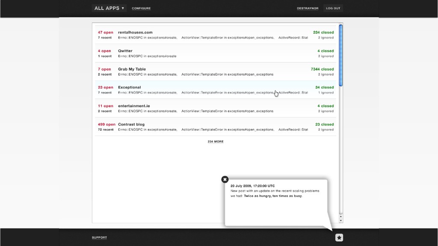
Task: Click scrollbar down arrow
Action: 341,221
